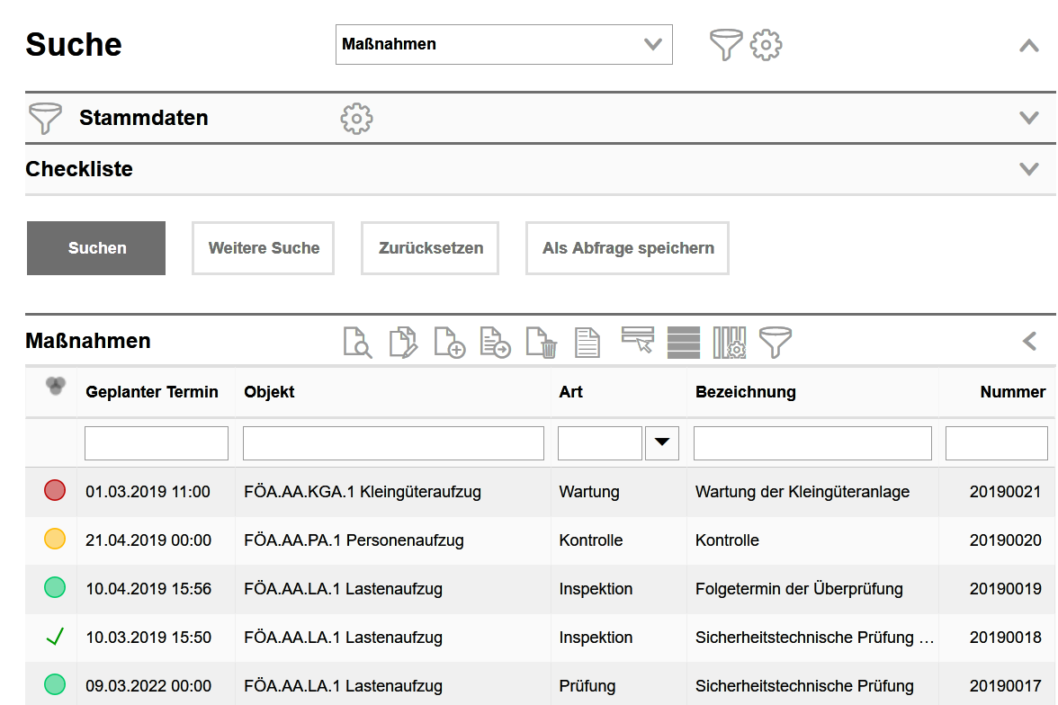The image size is (1058, 705).
Task: Expand the Stammdaten section
Action: tap(1028, 118)
